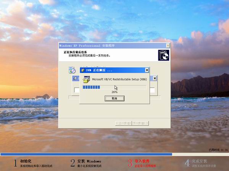Click the overall installation progress bar at bottom
This screenshot has width=229, height=171.
point(114,154)
